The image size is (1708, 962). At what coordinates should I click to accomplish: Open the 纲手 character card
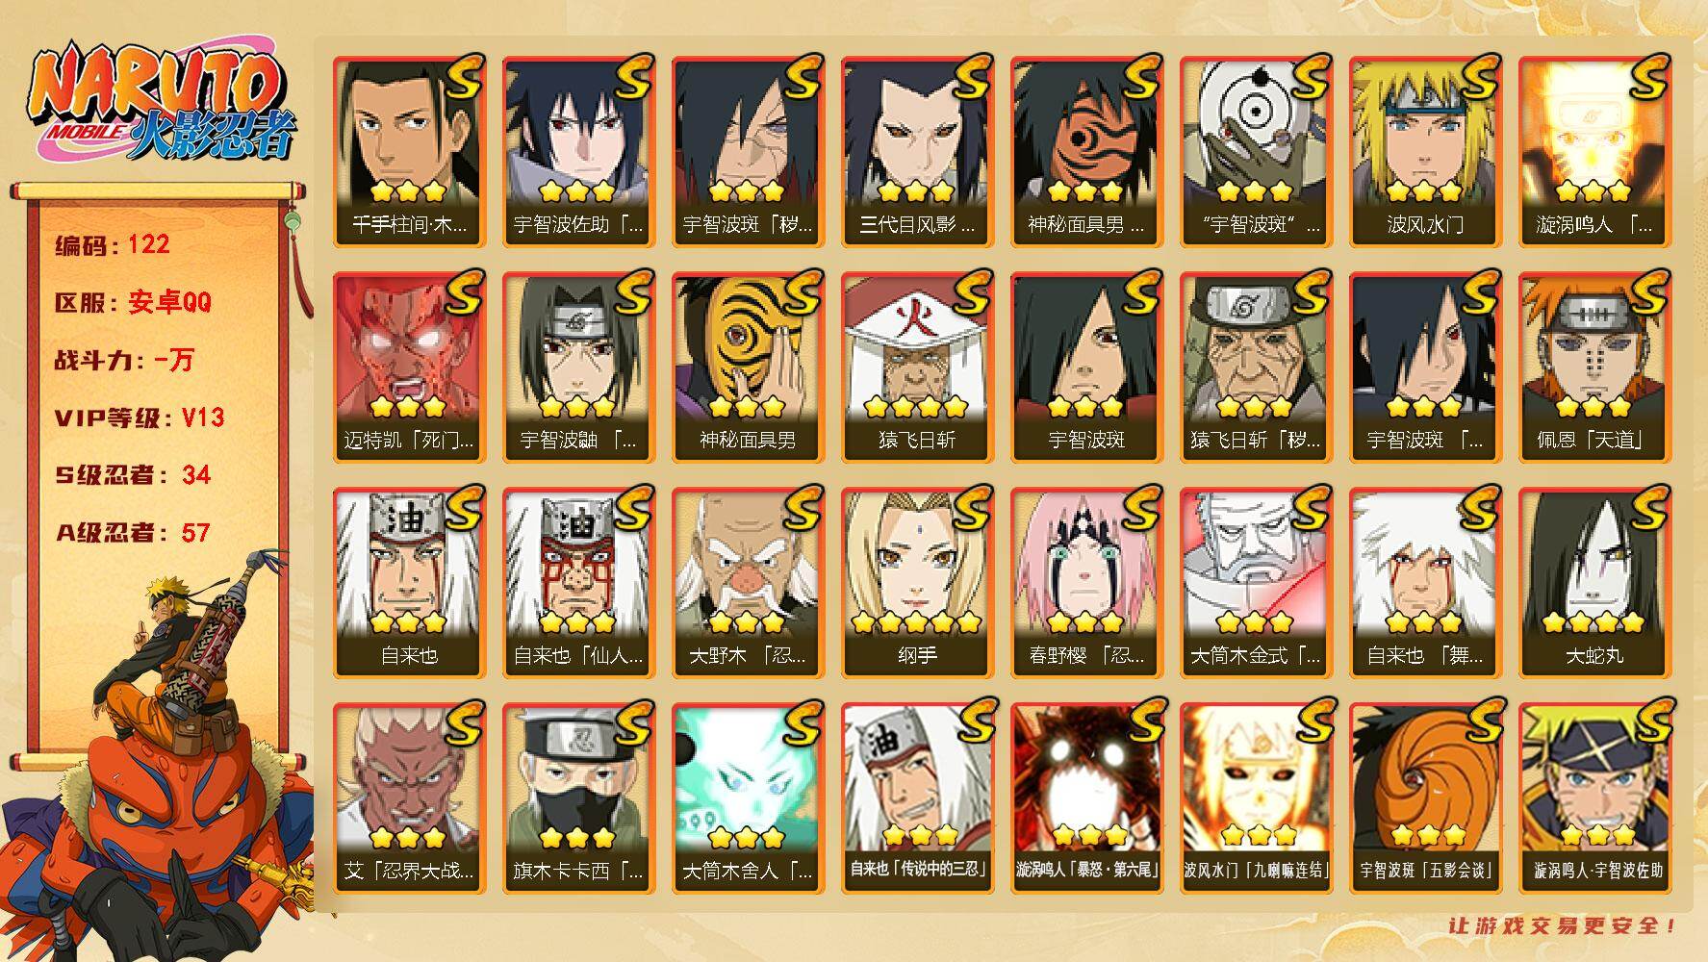click(x=917, y=582)
